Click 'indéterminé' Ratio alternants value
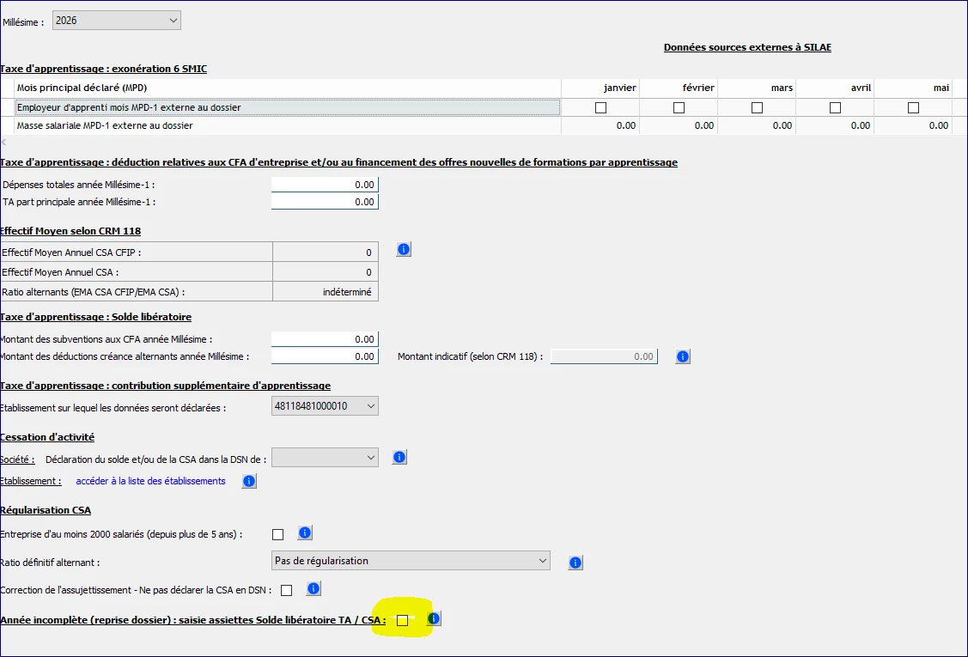Image resolution: width=968 pixels, height=657 pixels. coord(326,292)
